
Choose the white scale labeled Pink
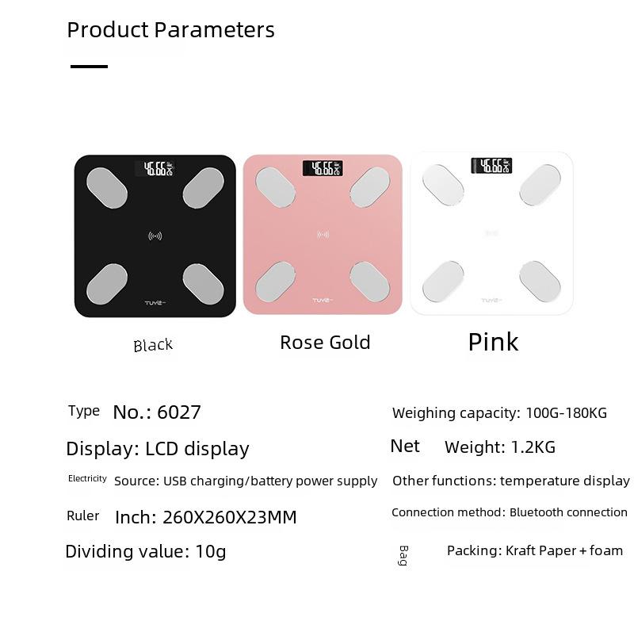(491, 233)
